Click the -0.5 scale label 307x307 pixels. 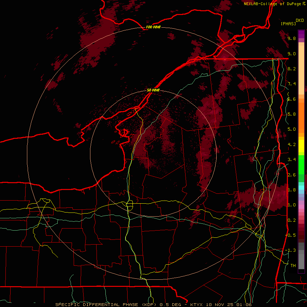[x=291, y=235]
